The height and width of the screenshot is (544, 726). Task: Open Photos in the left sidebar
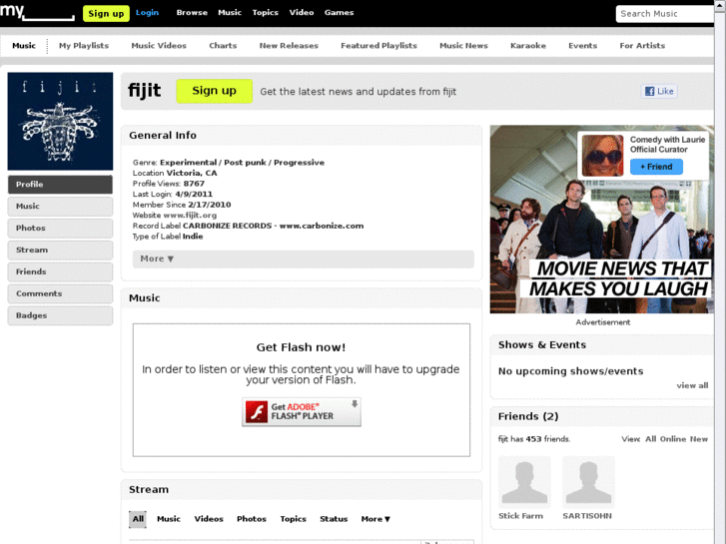click(60, 228)
